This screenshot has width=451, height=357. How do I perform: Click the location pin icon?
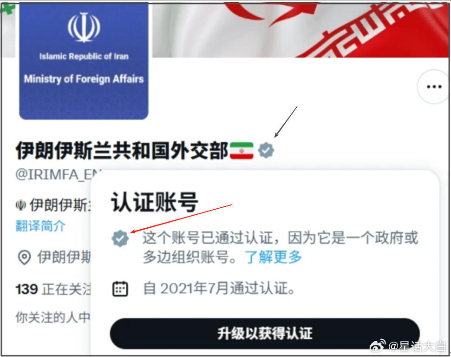(x=25, y=257)
